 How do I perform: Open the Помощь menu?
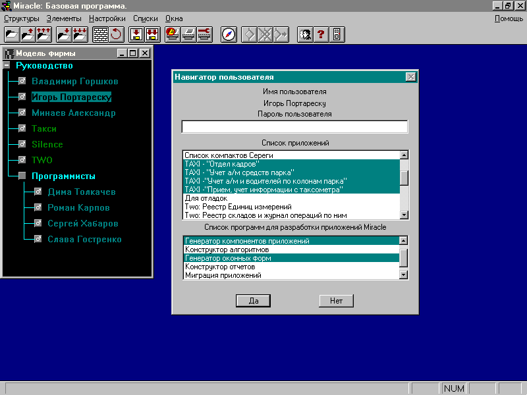[509, 18]
